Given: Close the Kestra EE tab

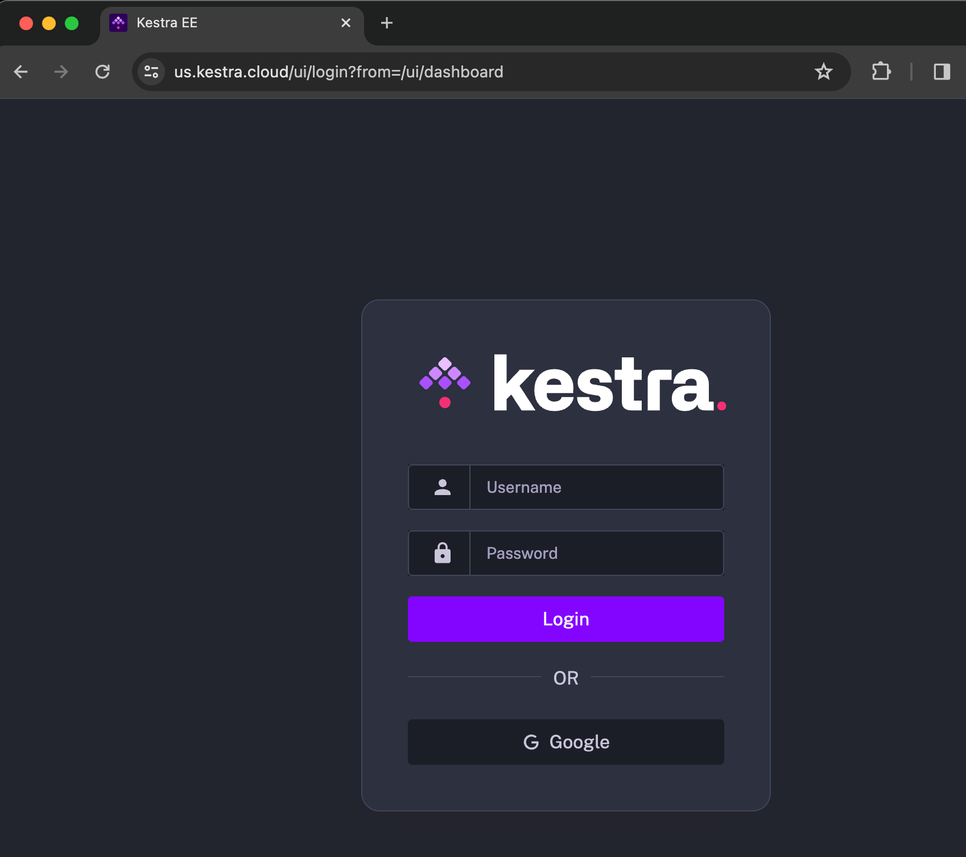Looking at the screenshot, I should click(x=346, y=23).
